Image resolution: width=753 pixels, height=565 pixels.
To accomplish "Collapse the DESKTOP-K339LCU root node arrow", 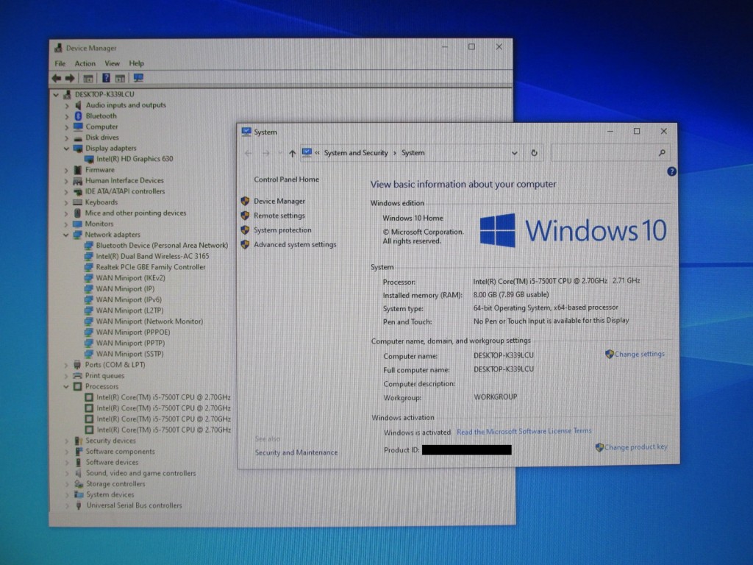I will (x=56, y=95).
